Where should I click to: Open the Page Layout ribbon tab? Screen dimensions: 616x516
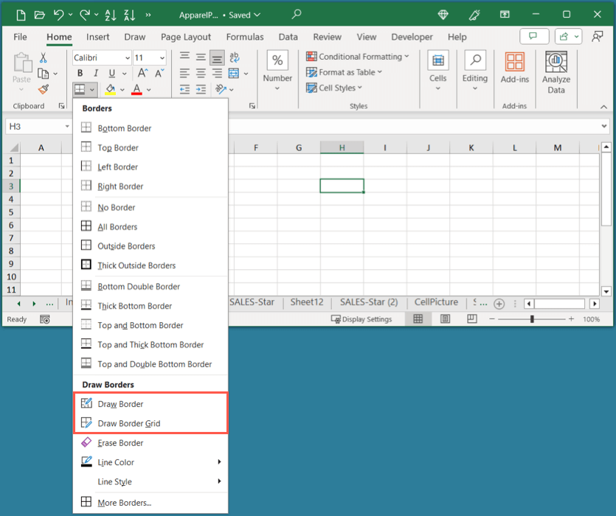186,37
